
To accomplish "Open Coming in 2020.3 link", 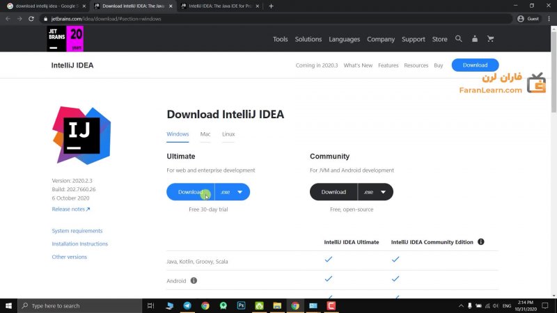I will [x=317, y=65].
